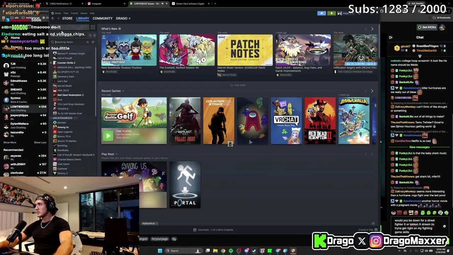Open the What's New settings gear
This screenshot has height=255, width=453.
pyautogui.click(x=120, y=29)
